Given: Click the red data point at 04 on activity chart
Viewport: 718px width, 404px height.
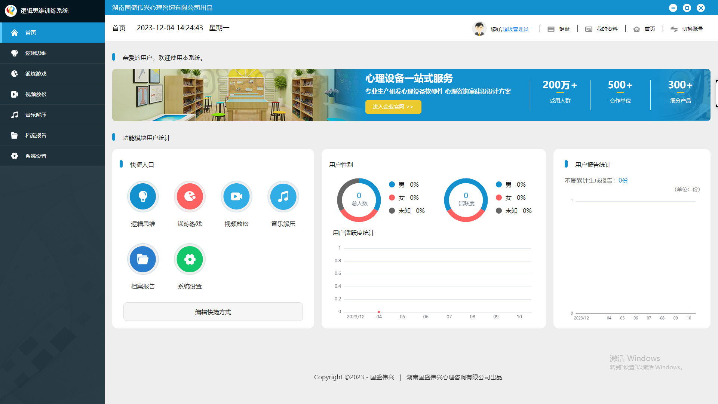Looking at the screenshot, I should click(379, 312).
